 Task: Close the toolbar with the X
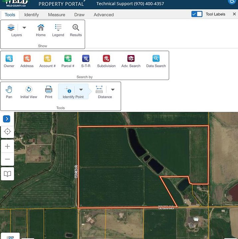234,14
